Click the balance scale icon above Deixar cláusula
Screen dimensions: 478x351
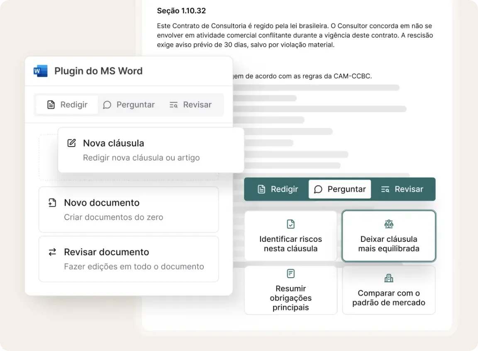389,224
